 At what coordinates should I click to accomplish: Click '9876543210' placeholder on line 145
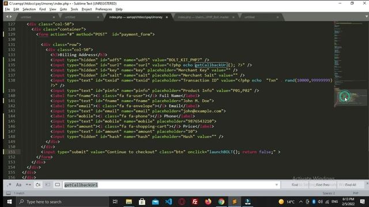pyautogui.click(x=199, y=121)
